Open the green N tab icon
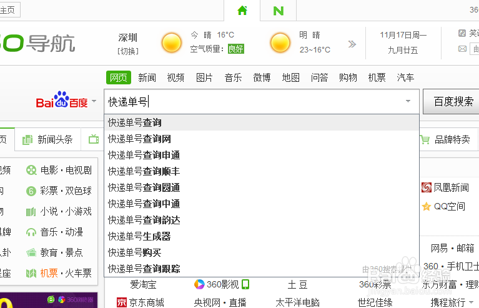Viewport: 479px width, 308px height. click(279, 11)
